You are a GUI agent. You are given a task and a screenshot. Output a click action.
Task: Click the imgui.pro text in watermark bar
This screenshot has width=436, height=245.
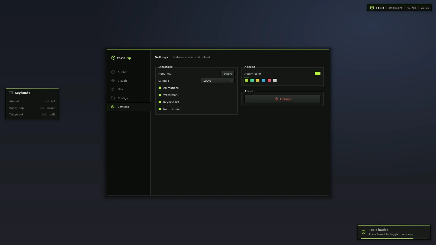(396, 8)
